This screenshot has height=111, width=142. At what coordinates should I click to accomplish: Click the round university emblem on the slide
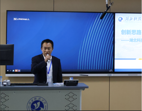120,19
